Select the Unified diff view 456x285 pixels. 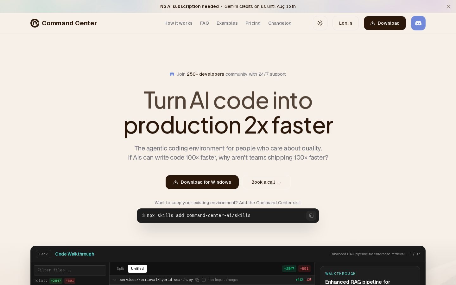click(x=137, y=269)
